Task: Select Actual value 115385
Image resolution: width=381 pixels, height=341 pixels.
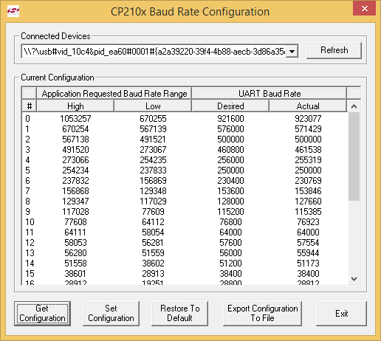Action: pos(308,212)
